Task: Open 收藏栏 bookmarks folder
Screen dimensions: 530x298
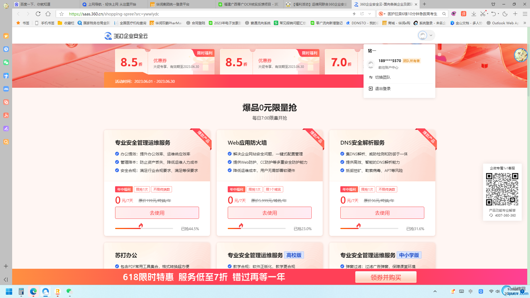Action: pos(66,23)
